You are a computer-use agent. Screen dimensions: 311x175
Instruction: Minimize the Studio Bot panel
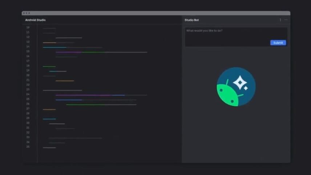(286, 20)
